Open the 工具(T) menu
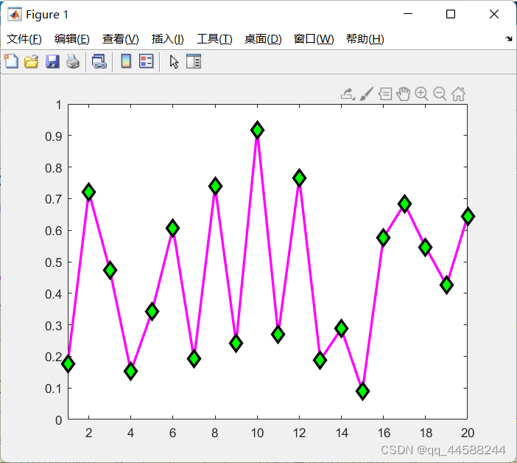The width and height of the screenshot is (517, 463). pos(214,39)
